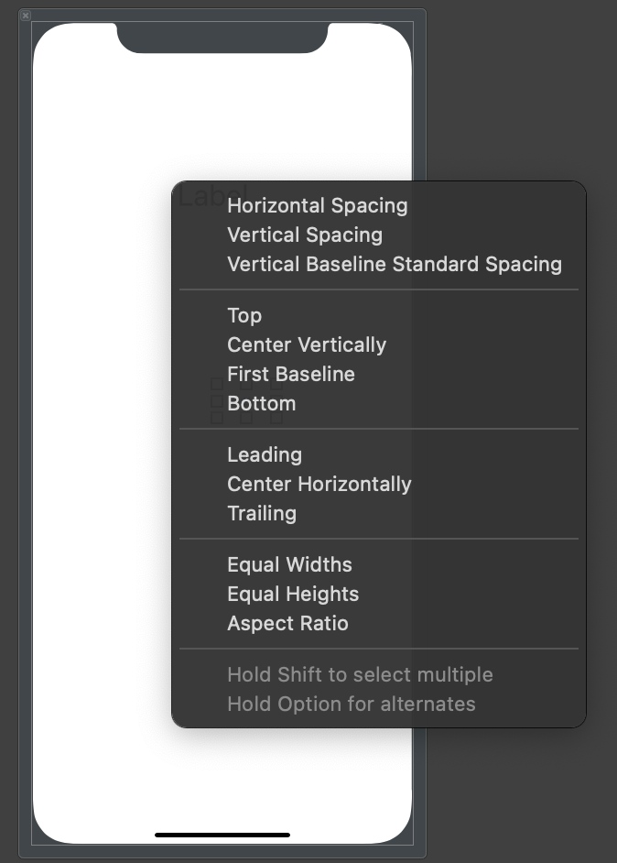
Task: Select Center Vertically option
Action: coord(307,344)
